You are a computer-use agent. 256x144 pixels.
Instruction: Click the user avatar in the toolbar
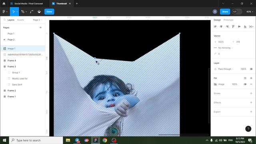pyautogui.click(x=215, y=12)
